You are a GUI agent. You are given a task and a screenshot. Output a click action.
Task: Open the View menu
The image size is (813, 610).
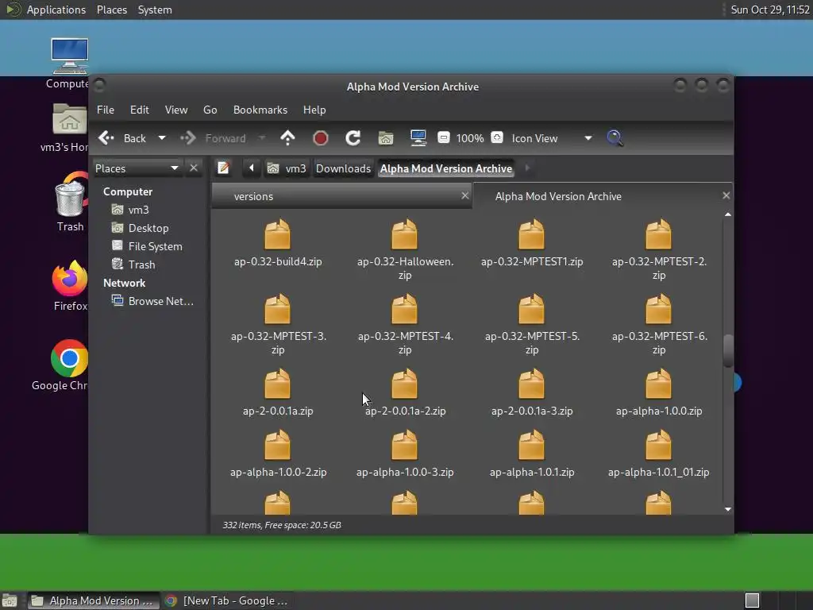tap(175, 110)
